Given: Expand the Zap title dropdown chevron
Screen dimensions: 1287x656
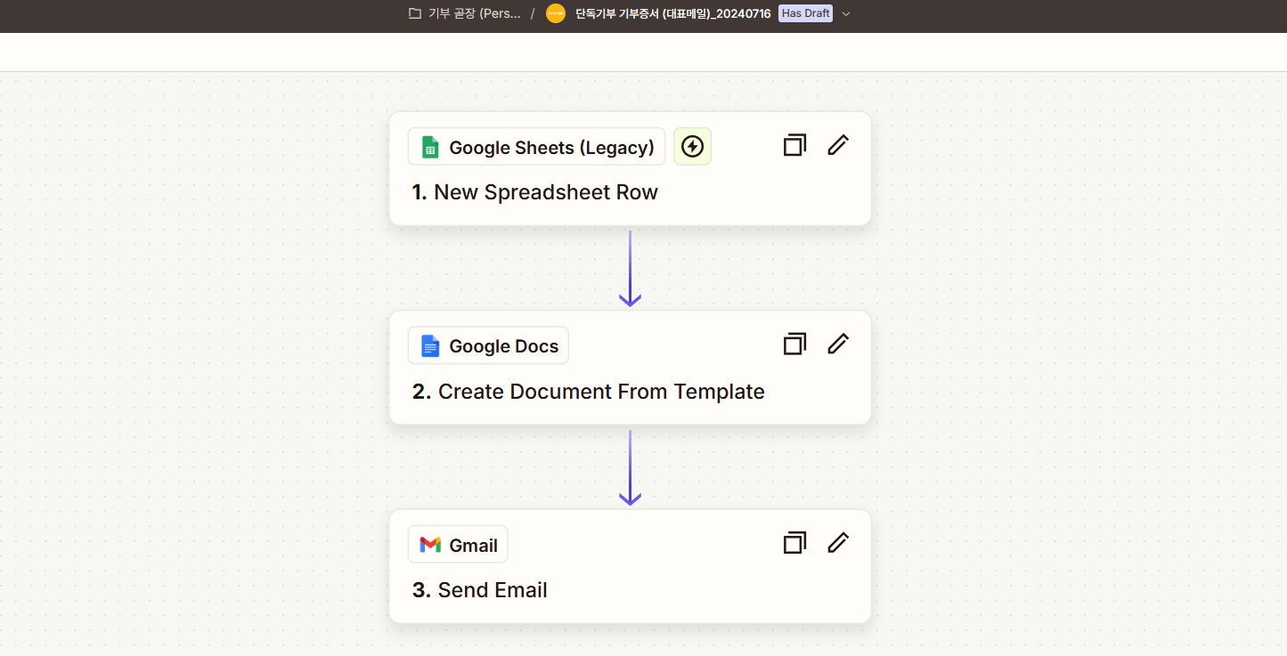Looking at the screenshot, I should [x=846, y=13].
